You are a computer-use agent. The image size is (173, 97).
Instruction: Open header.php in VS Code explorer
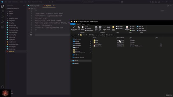pos(12,35)
